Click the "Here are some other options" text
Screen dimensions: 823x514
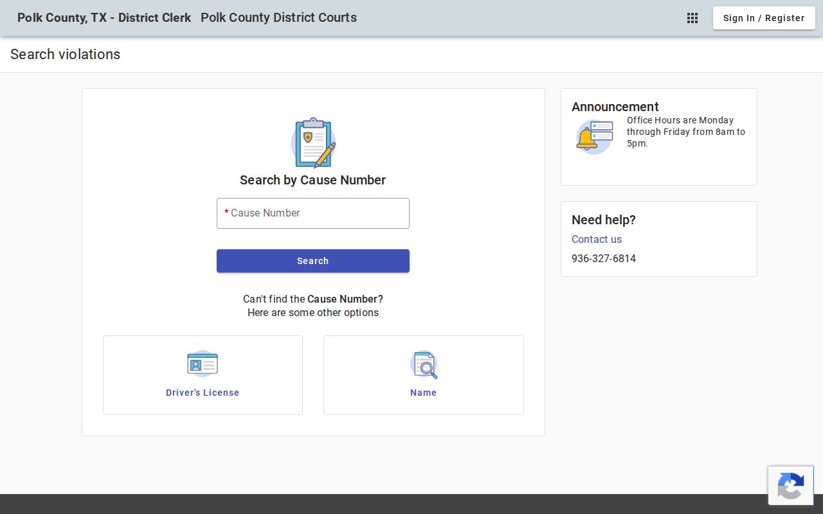click(x=313, y=313)
